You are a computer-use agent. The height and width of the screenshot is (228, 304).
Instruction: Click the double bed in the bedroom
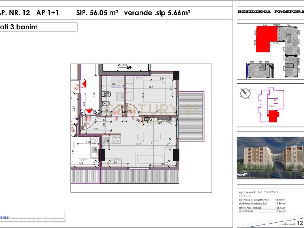pos(154,91)
